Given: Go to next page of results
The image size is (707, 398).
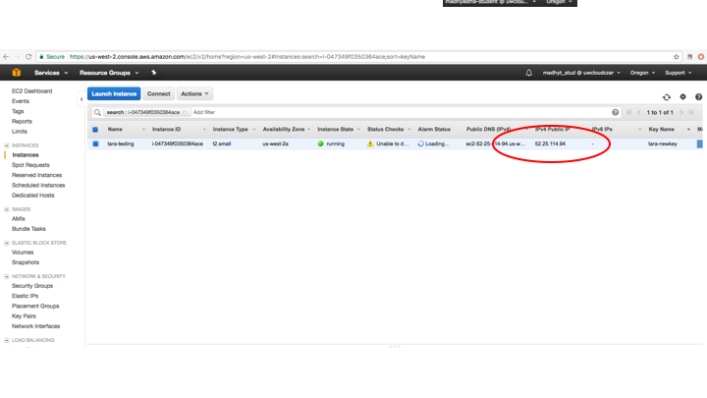Looking at the screenshot, I should point(681,112).
